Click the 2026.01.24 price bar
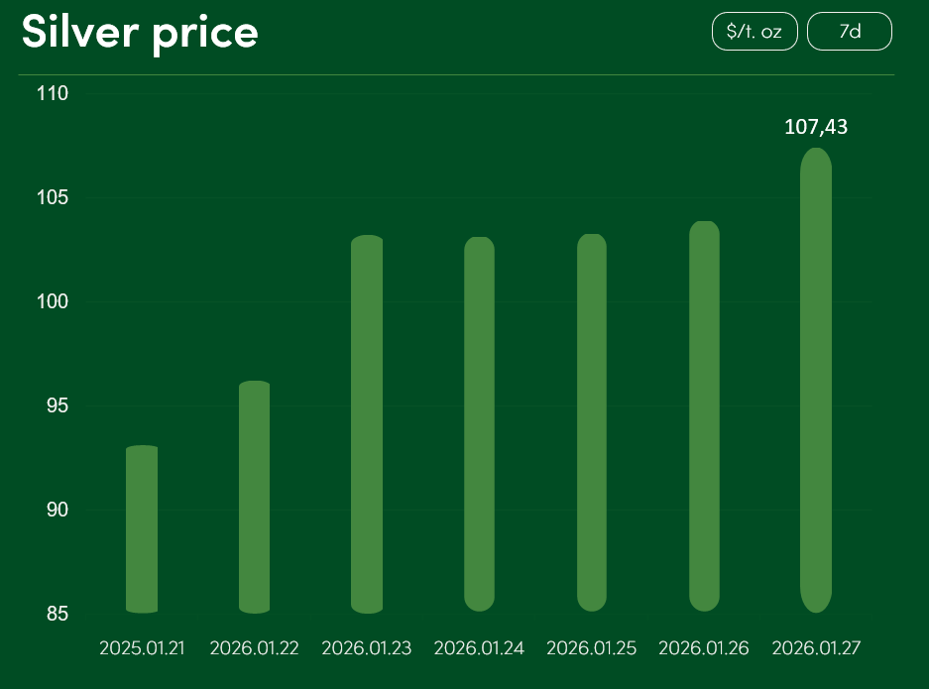Screen dimensions: 929x689 coord(479,424)
